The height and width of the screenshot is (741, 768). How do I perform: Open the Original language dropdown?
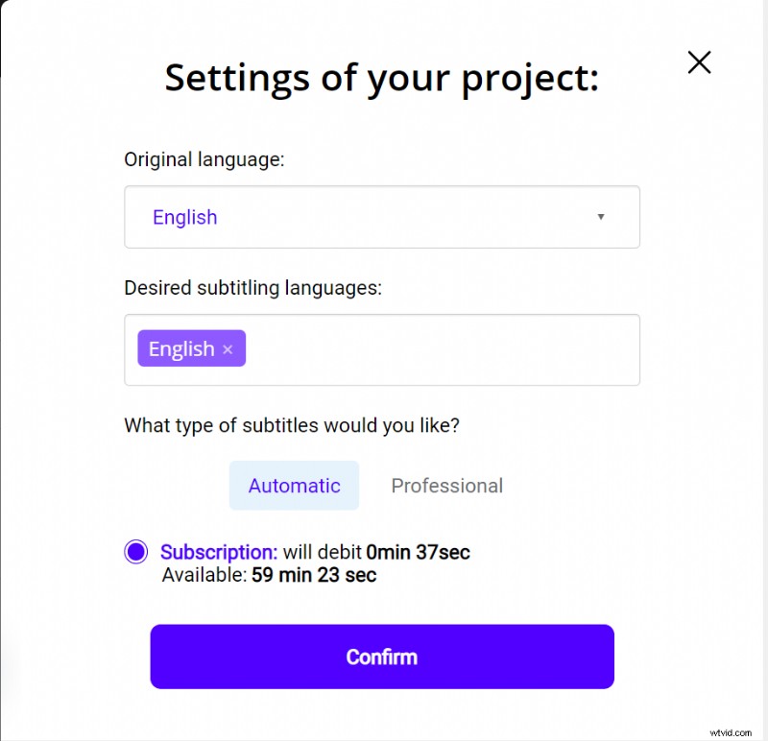point(381,217)
